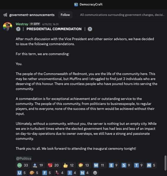Click the letter E reaction
Screen dimensions: 167x176
point(113,165)
